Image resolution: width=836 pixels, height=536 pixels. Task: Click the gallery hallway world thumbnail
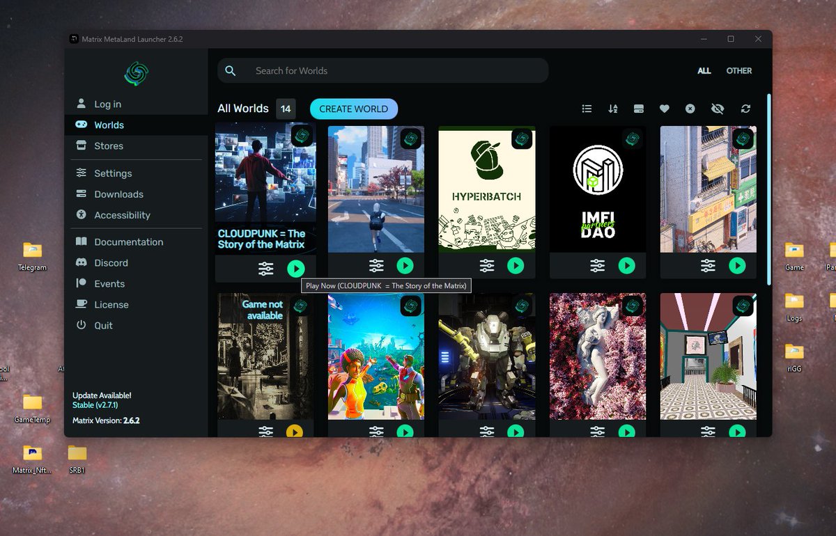709,356
